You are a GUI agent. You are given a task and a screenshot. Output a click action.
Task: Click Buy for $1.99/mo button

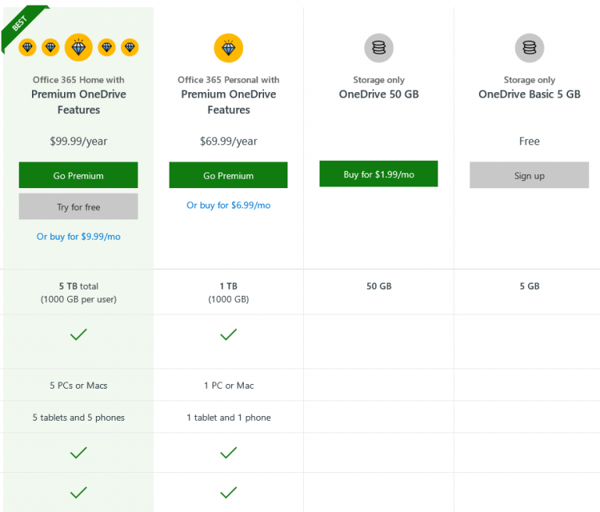tap(378, 174)
